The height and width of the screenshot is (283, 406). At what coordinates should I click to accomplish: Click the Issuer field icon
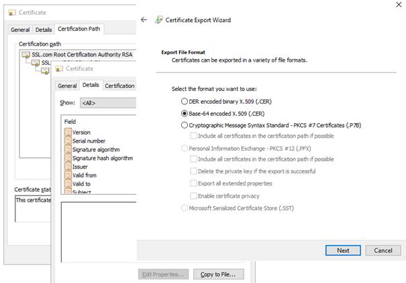(x=68, y=167)
